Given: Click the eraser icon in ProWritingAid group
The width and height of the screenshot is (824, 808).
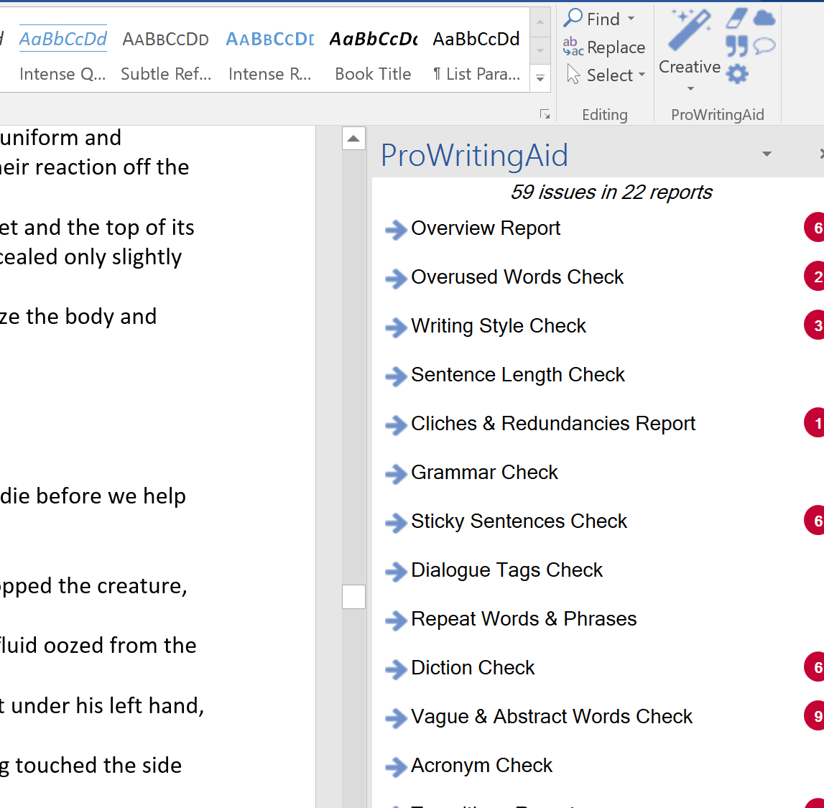Looking at the screenshot, I should [x=736, y=18].
